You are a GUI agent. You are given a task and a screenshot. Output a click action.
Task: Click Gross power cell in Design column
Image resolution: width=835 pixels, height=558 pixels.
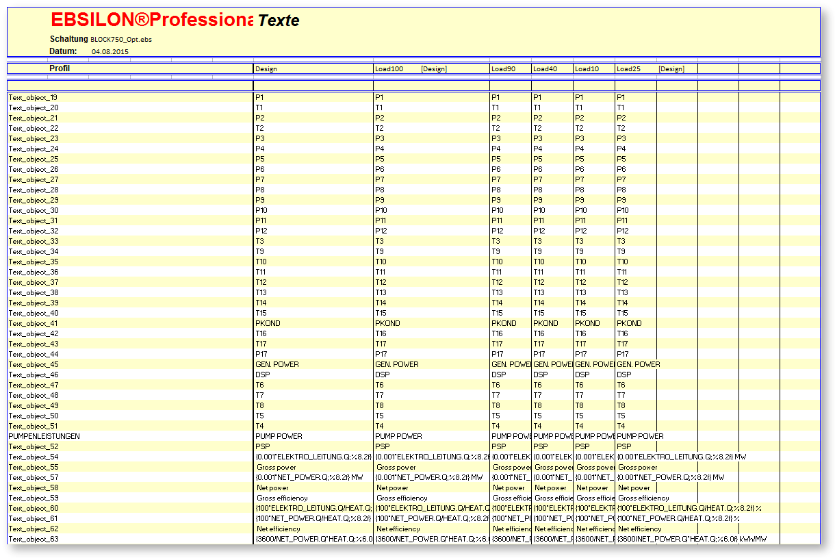coord(277,467)
